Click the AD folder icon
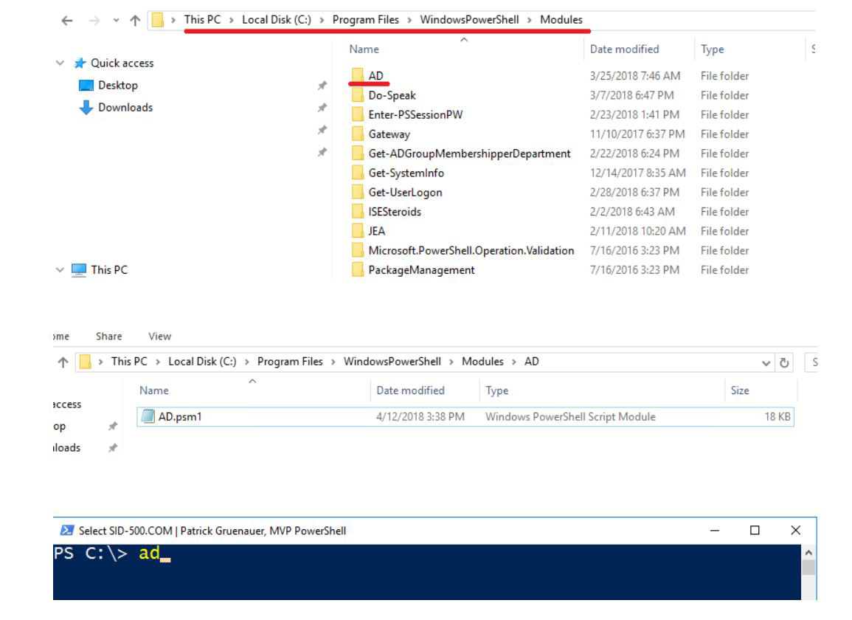Screen dimensions: 852x620 [357, 75]
